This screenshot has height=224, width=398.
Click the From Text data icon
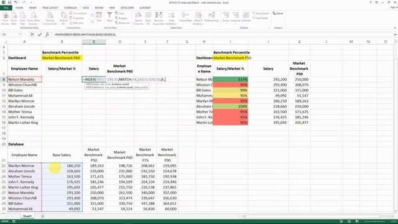22,19
